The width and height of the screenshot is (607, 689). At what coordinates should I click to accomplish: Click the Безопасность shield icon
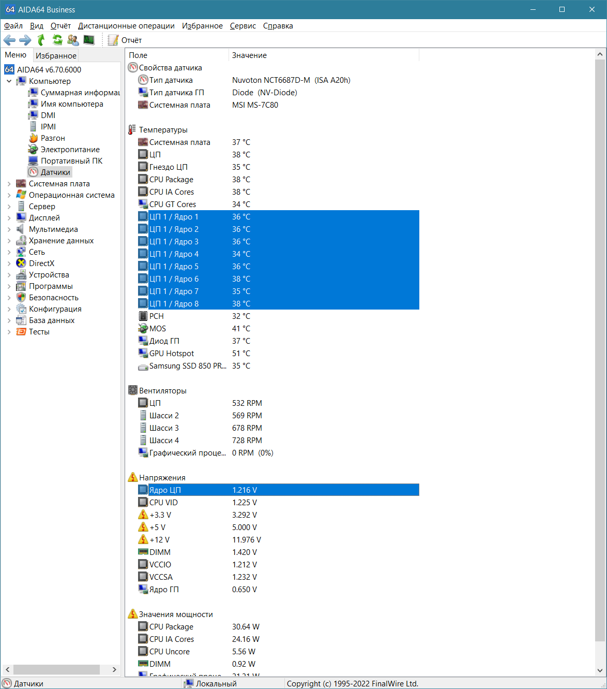point(21,298)
